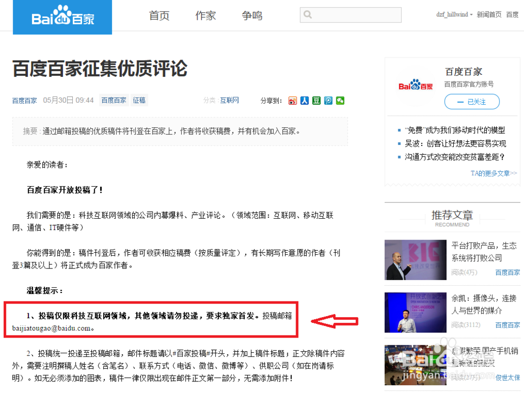Viewport: 524px width, 393px height.
Task: Open article "免费"成为我们移动时代的模型
Action: click(455, 130)
